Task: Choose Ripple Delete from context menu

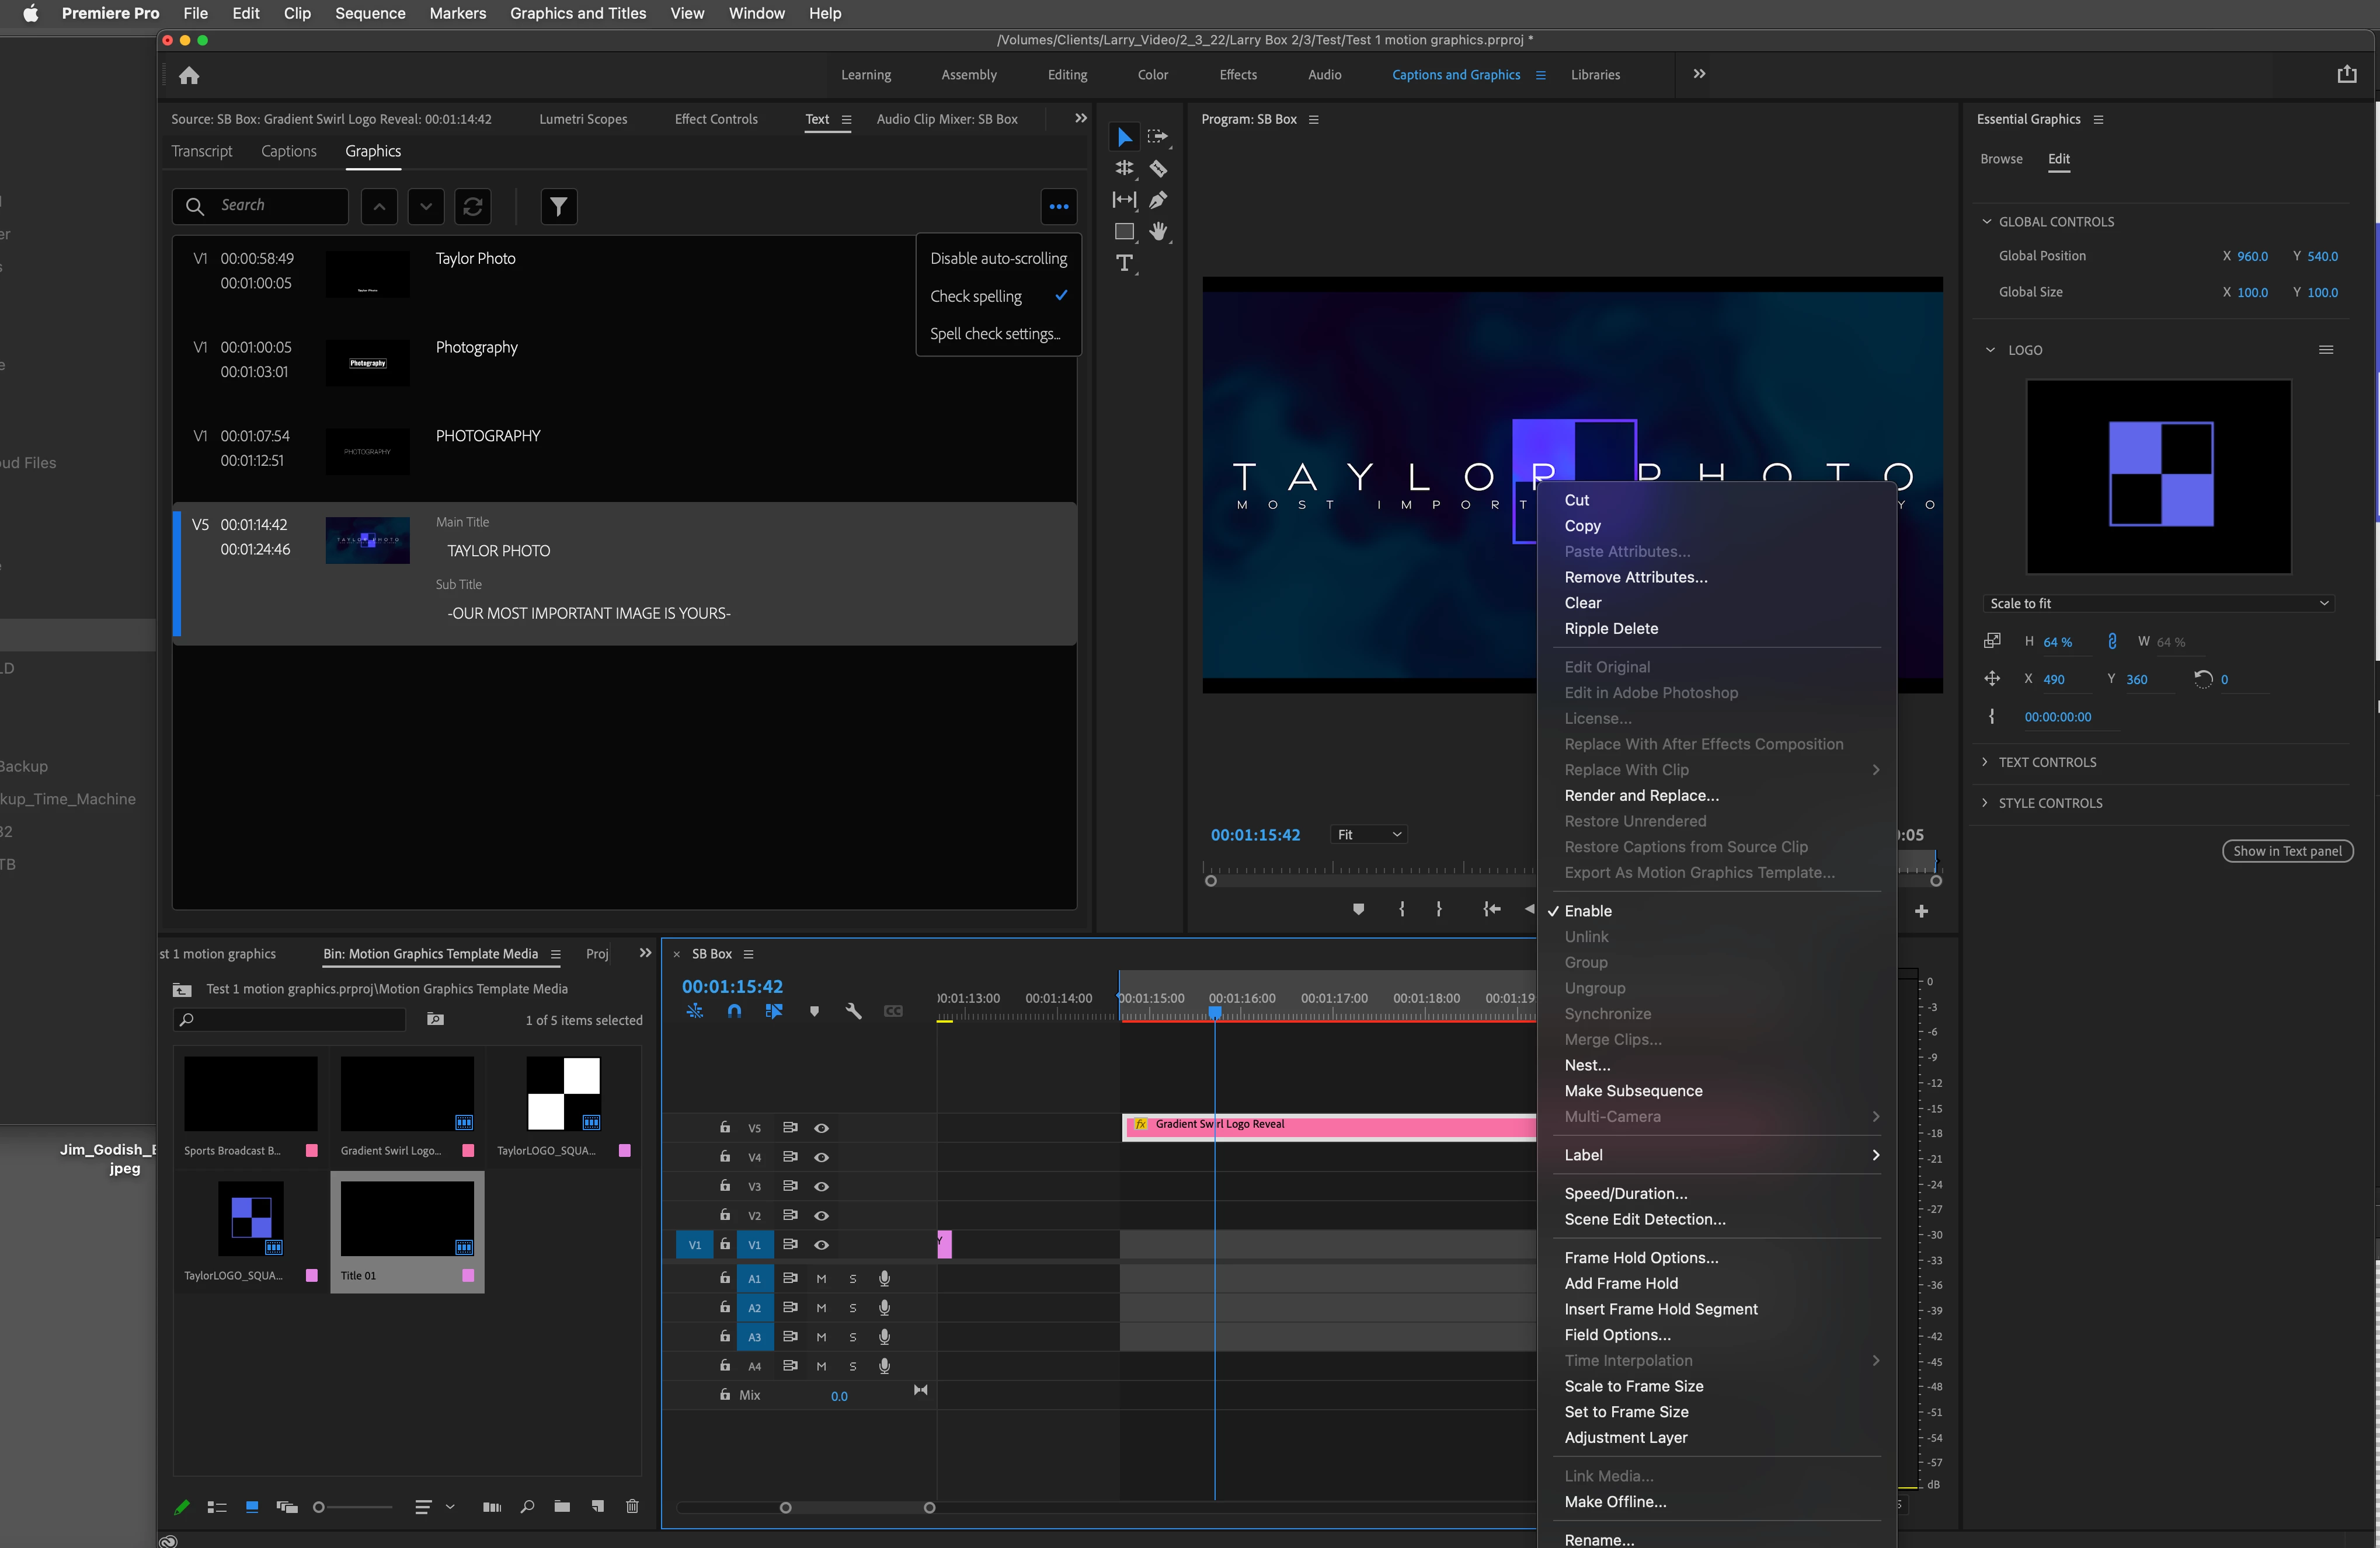Action: pos(1610,629)
